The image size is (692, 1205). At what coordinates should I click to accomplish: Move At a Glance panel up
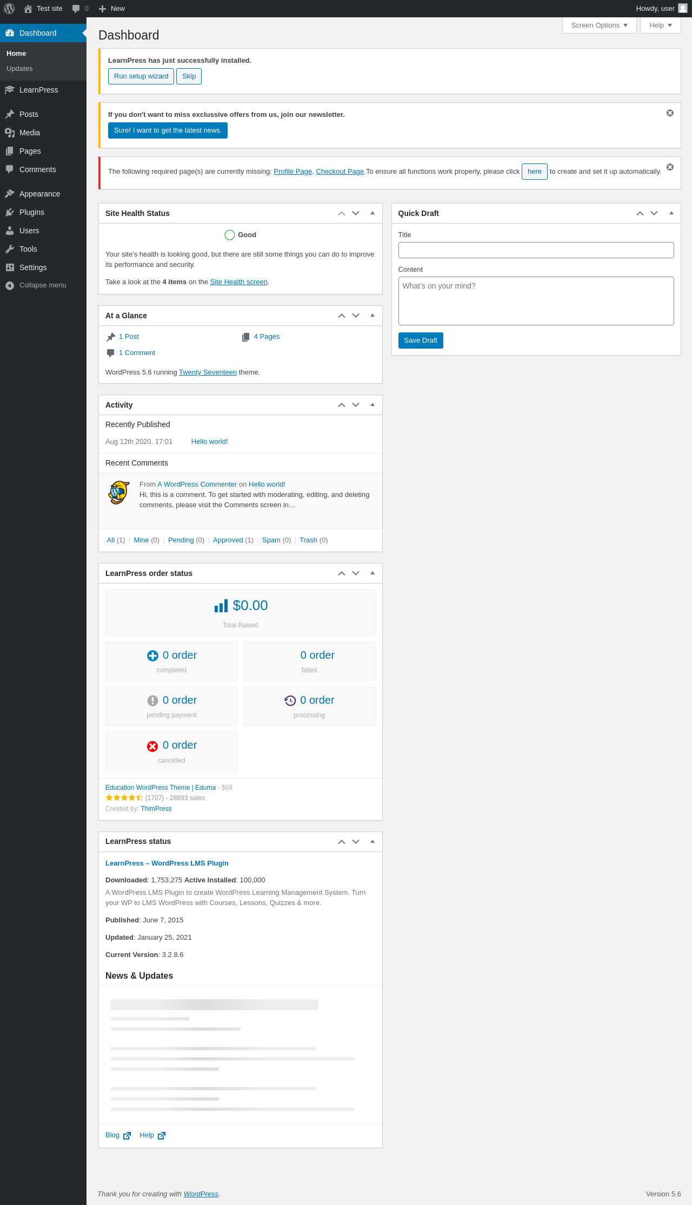(x=342, y=316)
